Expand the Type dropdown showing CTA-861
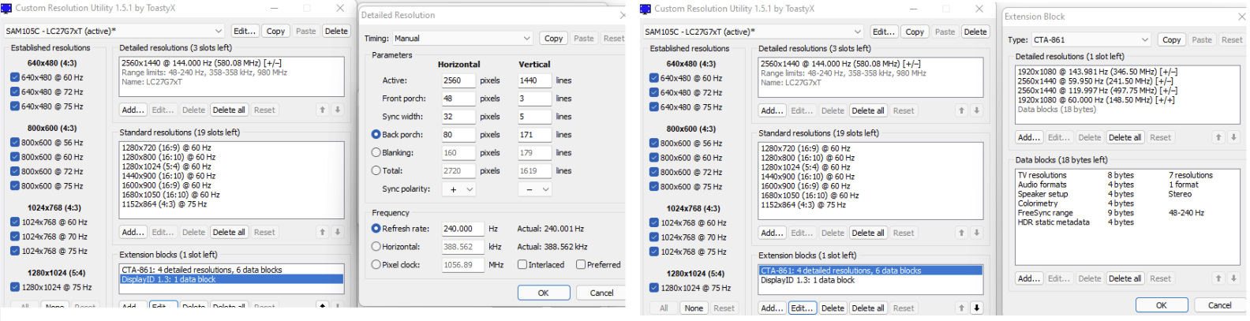This screenshot has width=1250, height=321. coord(1091,39)
